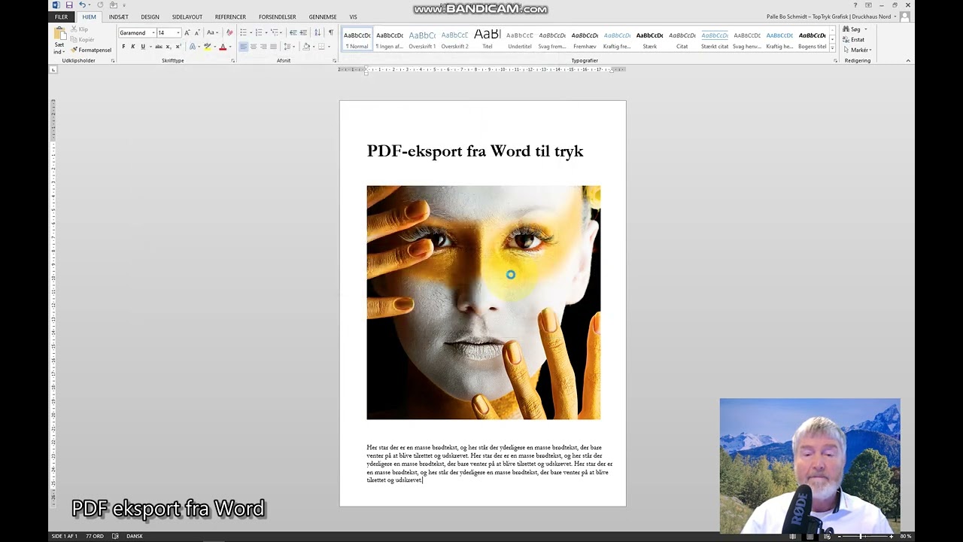Insert a bulleted list
The height and width of the screenshot is (542, 963).
pyautogui.click(x=243, y=33)
